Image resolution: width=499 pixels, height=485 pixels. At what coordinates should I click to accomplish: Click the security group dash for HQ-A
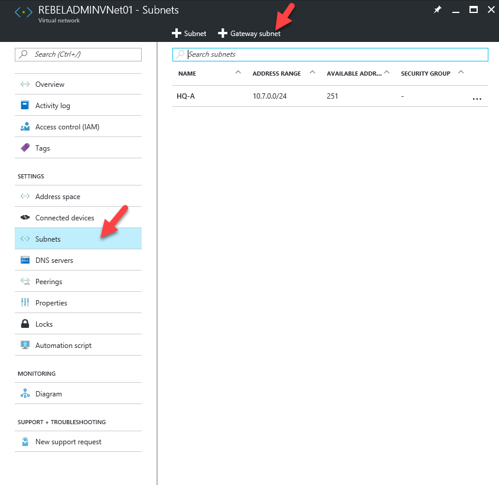[x=403, y=96]
